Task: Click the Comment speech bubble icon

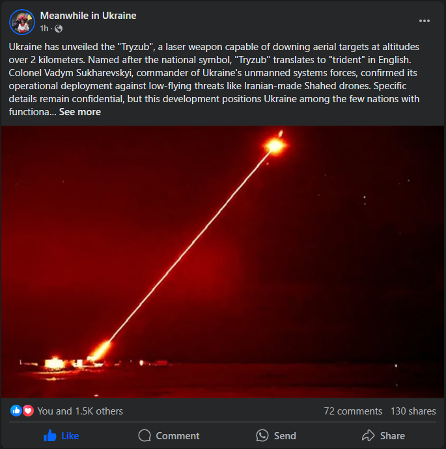Action: tap(145, 435)
